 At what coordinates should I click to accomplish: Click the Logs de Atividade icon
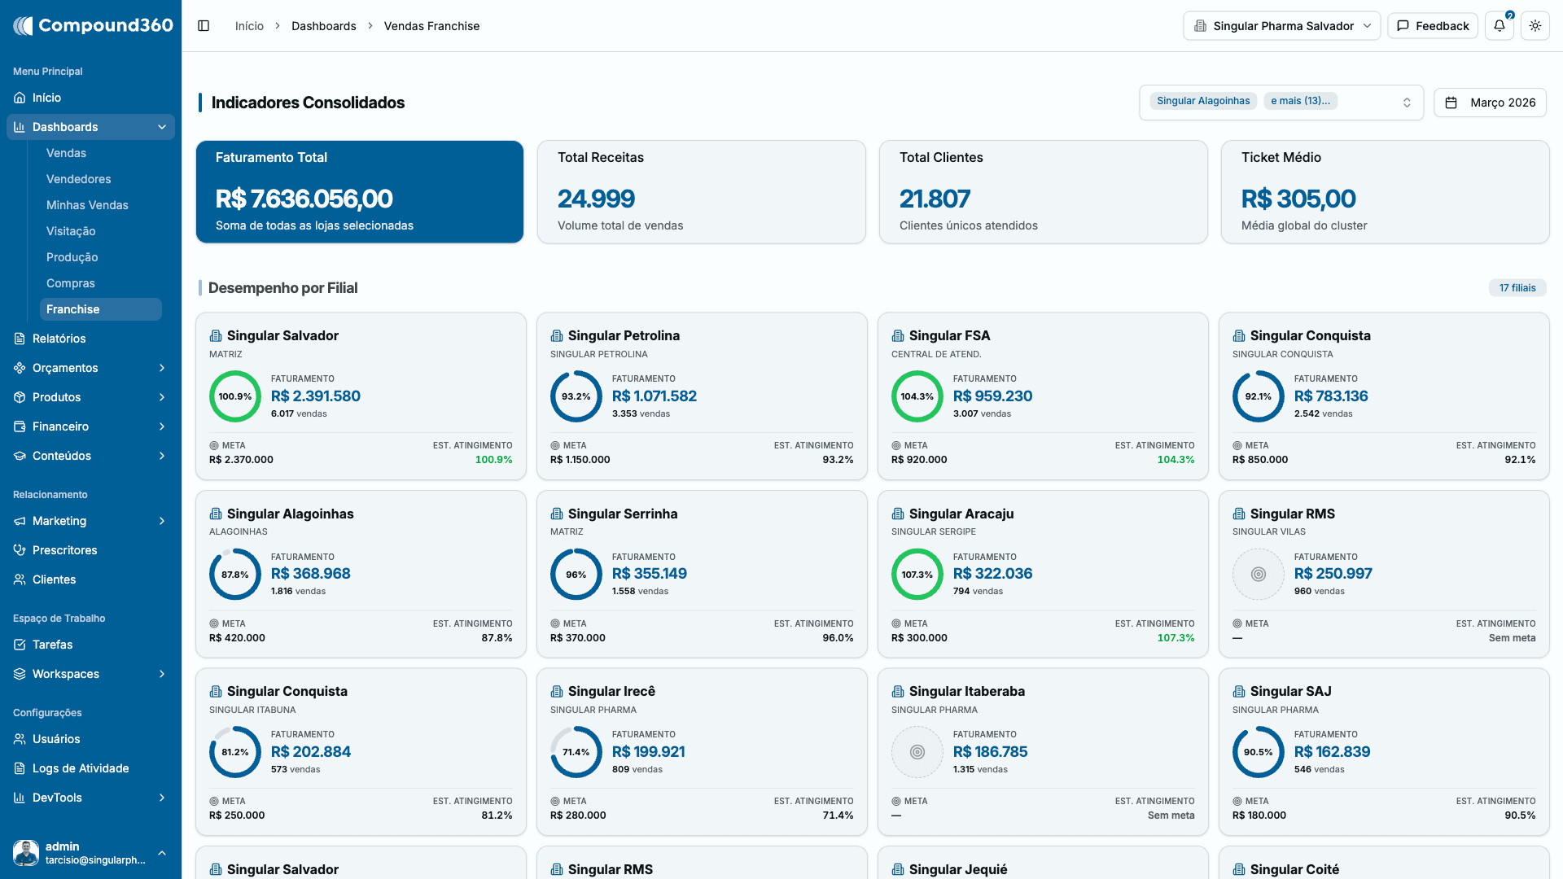point(20,768)
